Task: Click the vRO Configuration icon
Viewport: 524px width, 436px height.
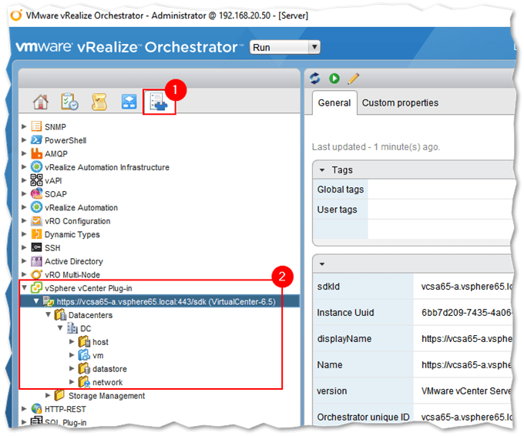Action: click(x=36, y=220)
